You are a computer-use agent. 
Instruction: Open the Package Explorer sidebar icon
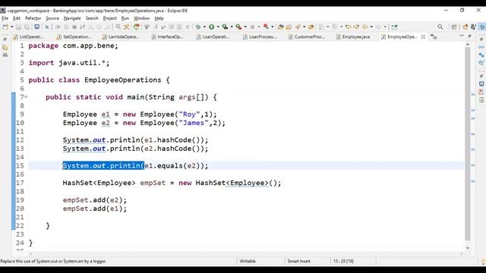tap(5, 47)
